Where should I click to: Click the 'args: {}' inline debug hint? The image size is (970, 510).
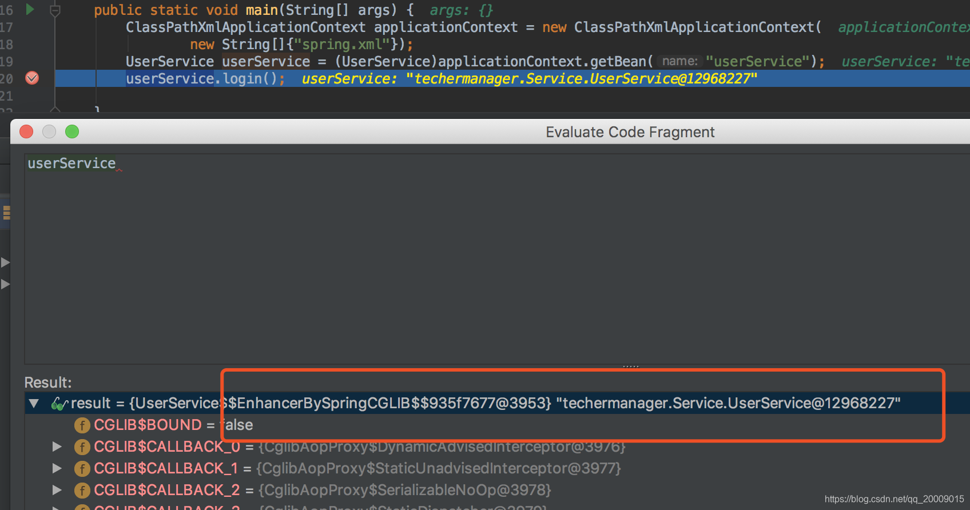(461, 10)
